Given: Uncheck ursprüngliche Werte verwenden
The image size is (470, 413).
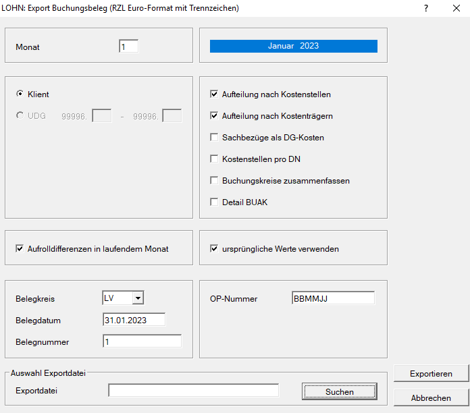Looking at the screenshot, I should [x=215, y=249].
